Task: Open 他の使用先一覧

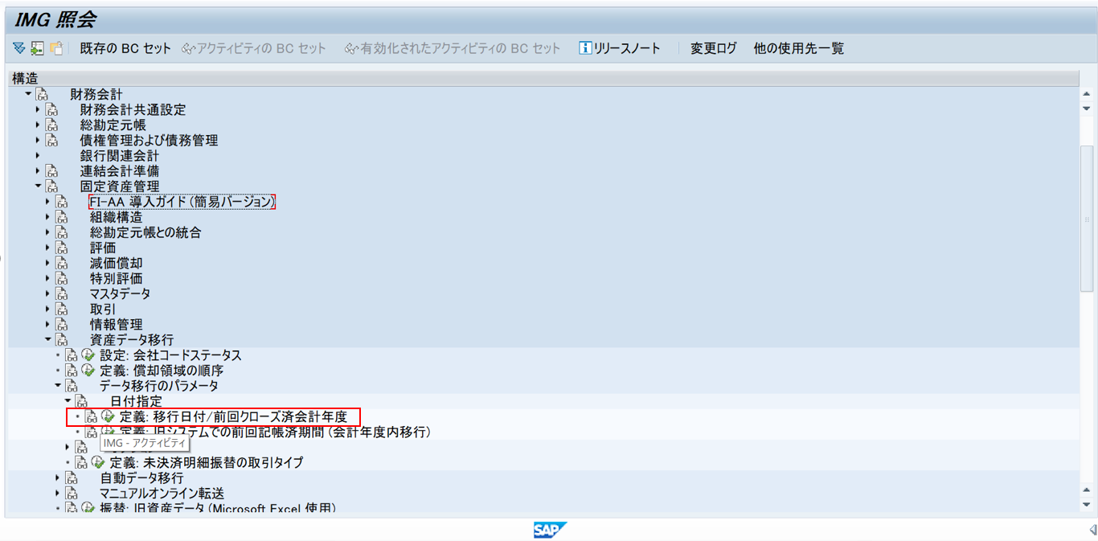Action: pos(798,47)
